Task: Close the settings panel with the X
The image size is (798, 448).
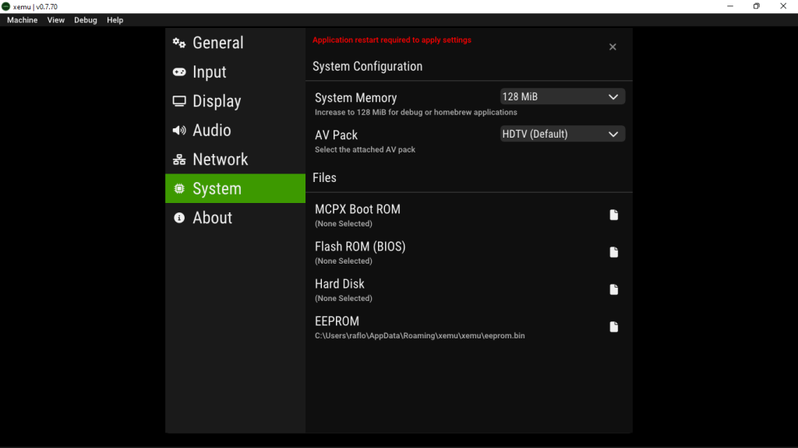Action: 613,47
